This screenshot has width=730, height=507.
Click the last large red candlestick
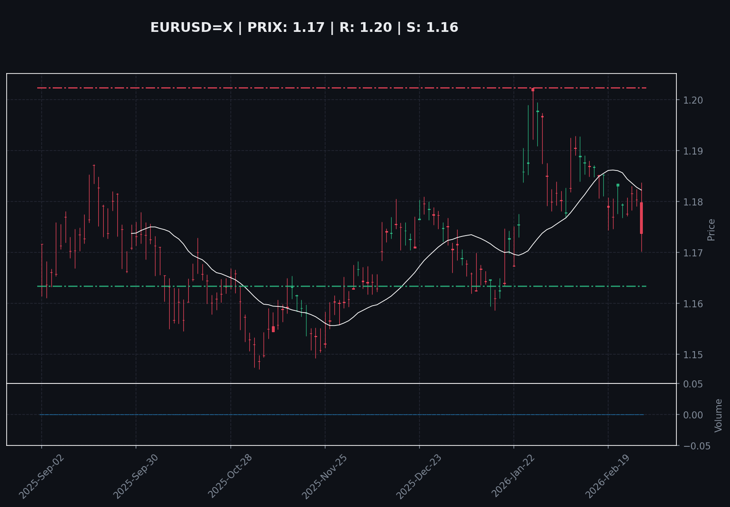(641, 218)
